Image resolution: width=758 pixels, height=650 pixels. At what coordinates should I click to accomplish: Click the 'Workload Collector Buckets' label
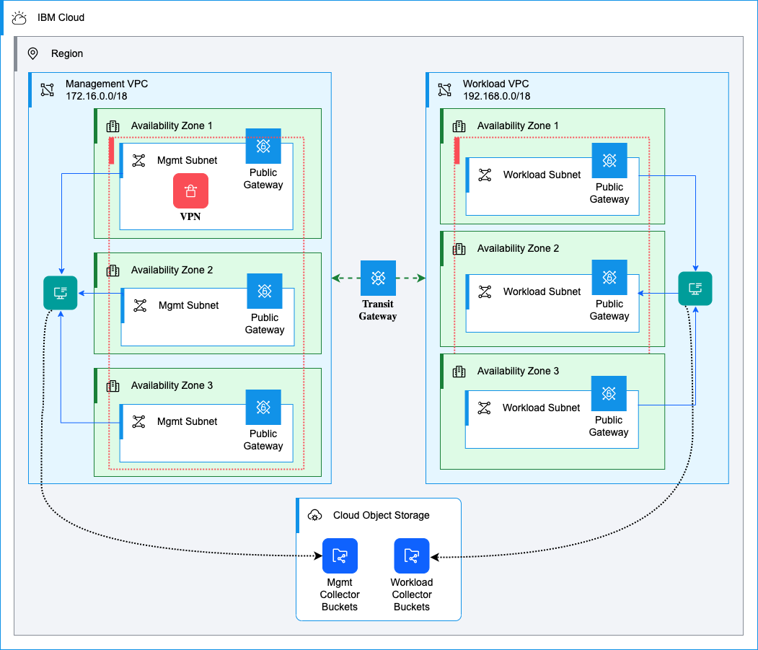tap(412, 595)
